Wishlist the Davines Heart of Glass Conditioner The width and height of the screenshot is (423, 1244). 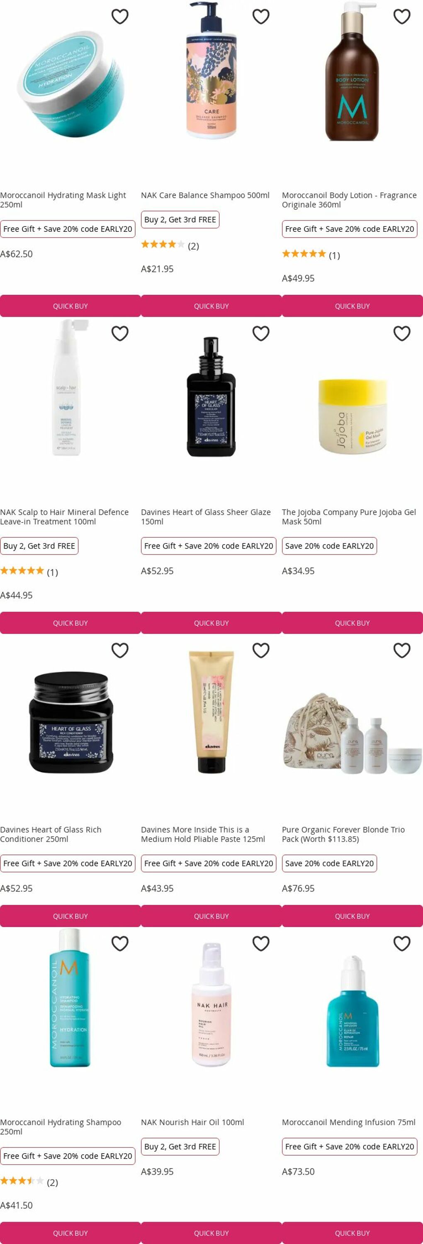[120, 650]
